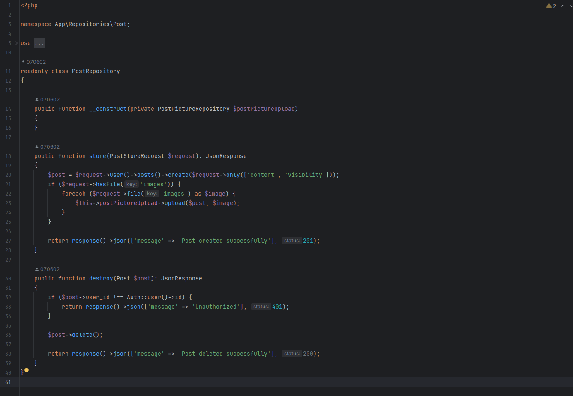Click the JsonResponse return type of destroy
573x396 pixels.
181,279
